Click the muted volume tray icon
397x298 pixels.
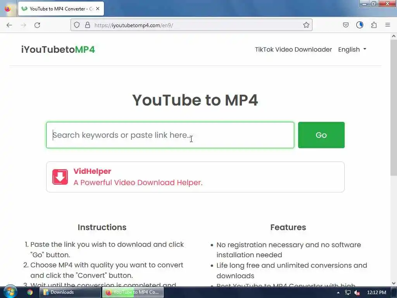pyautogui.click(x=357, y=293)
